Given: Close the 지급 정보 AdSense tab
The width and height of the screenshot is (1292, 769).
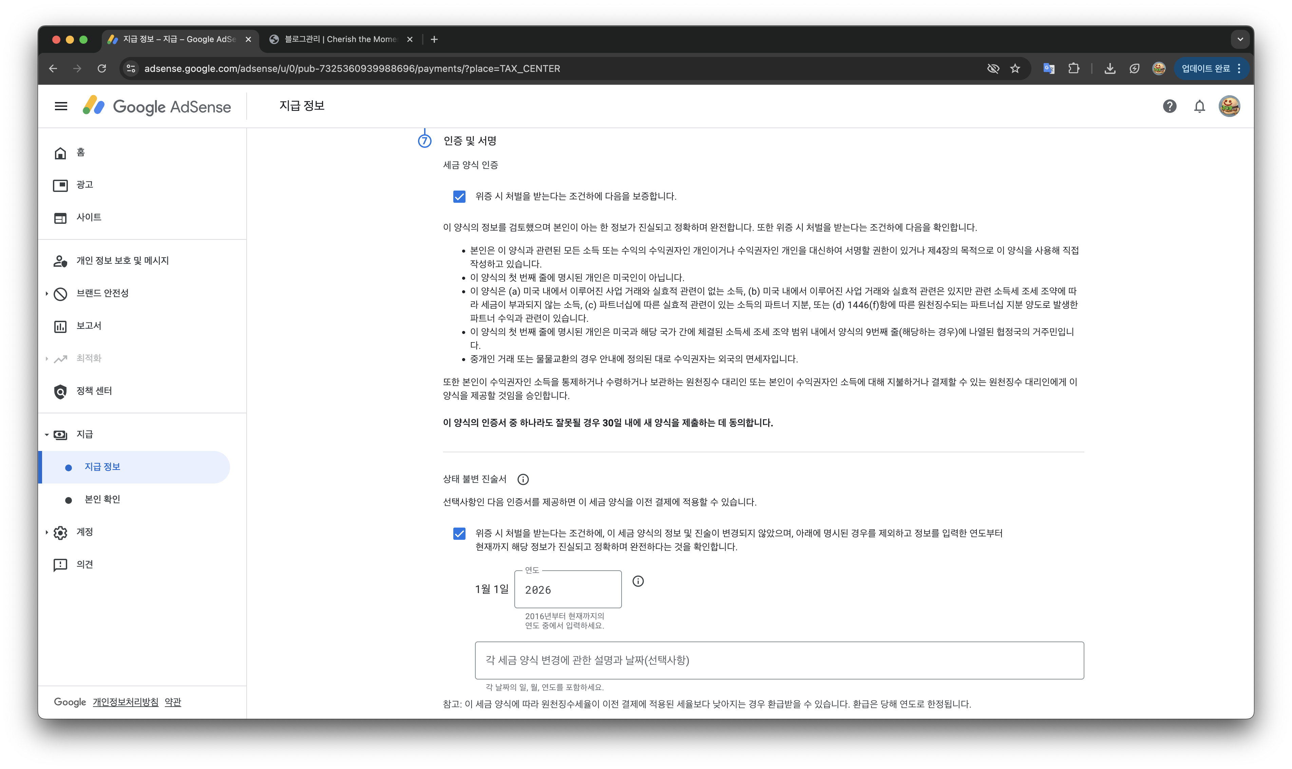Looking at the screenshot, I should click(x=248, y=39).
